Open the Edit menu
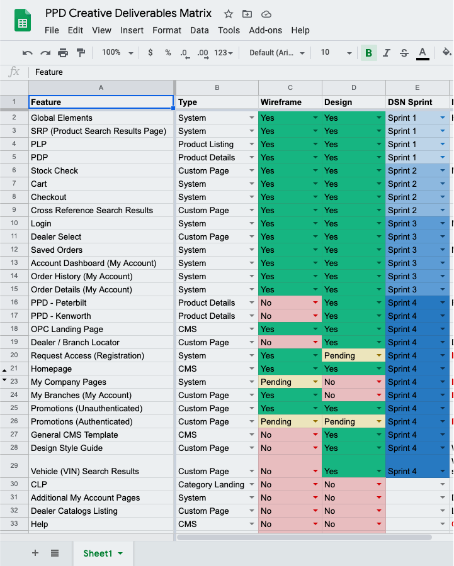The height and width of the screenshot is (566, 454). point(75,30)
